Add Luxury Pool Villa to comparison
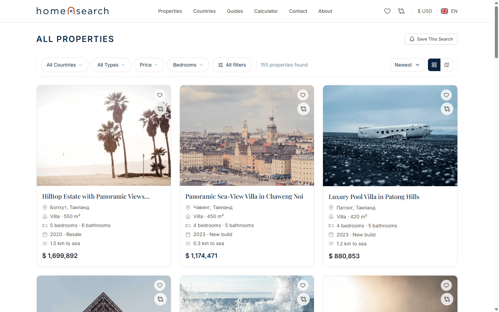499x312 pixels. [x=447, y=109]
